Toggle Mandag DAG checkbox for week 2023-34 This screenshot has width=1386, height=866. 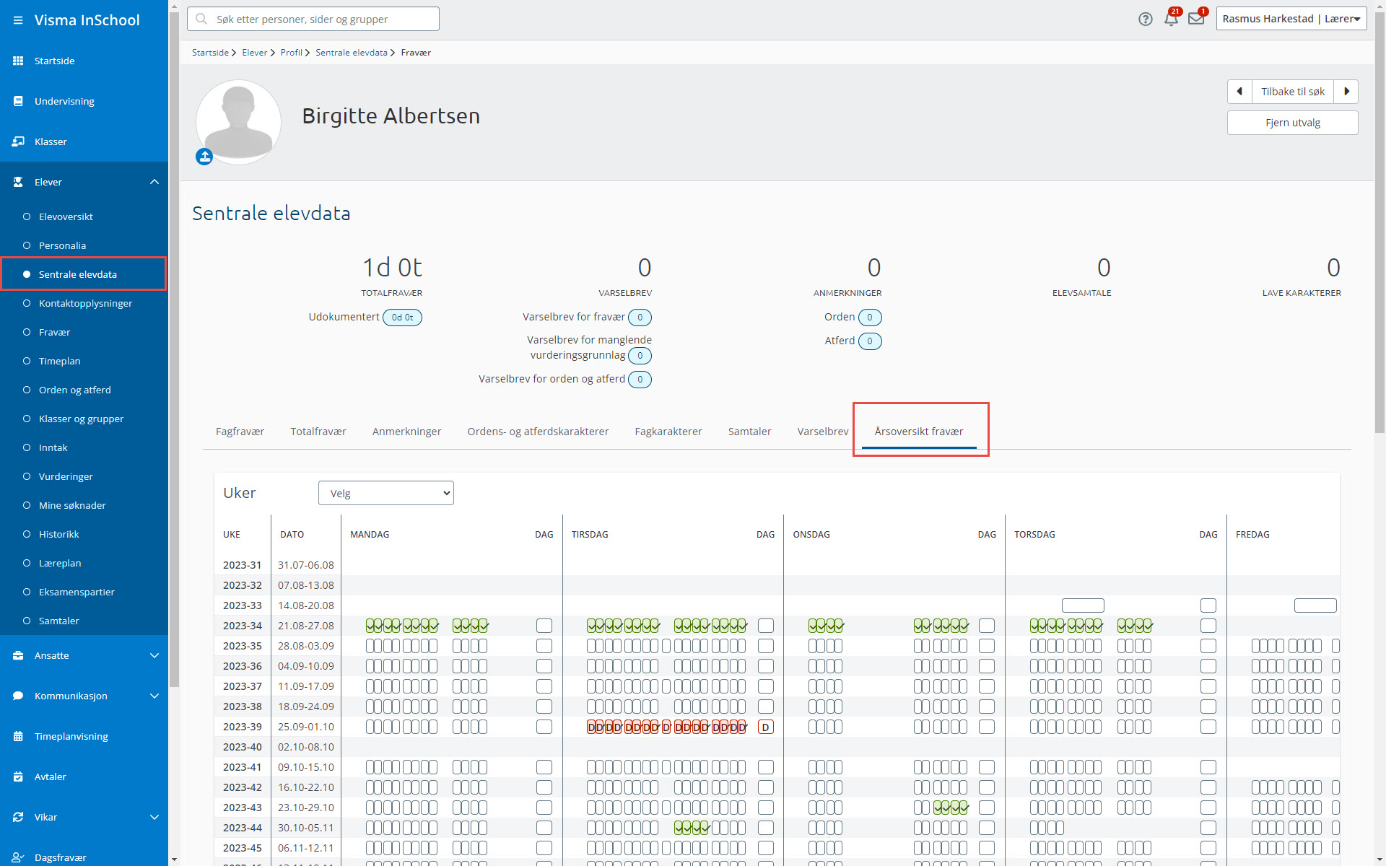[544, 626]
